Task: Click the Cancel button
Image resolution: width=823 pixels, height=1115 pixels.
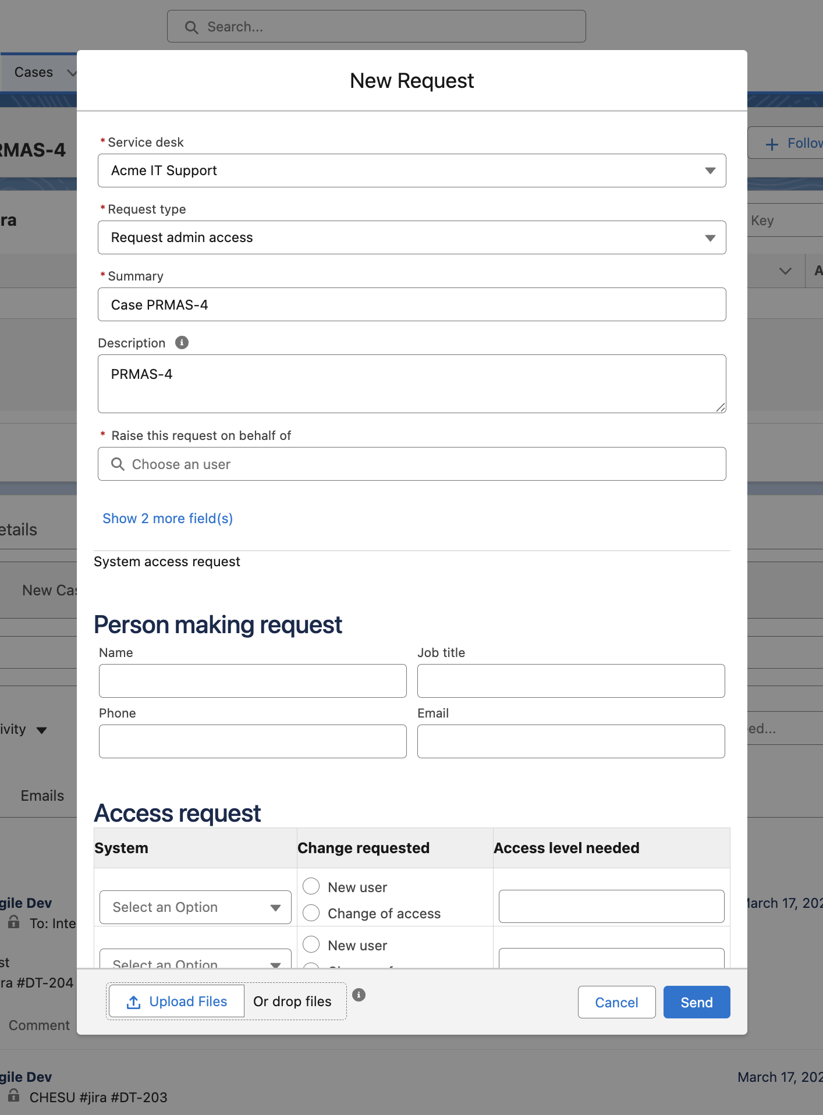Action: click(616, 1002)
